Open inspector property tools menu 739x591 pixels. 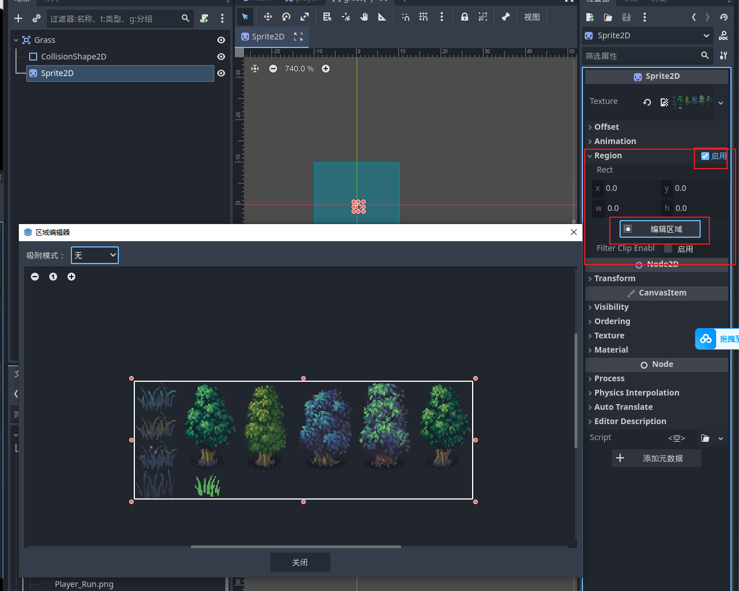[724, 55]
